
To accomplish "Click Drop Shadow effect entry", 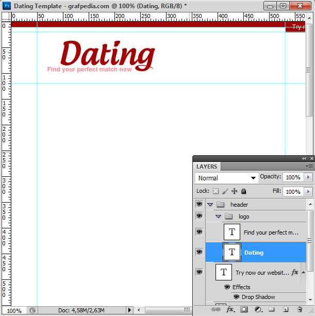I will [258, 297].
